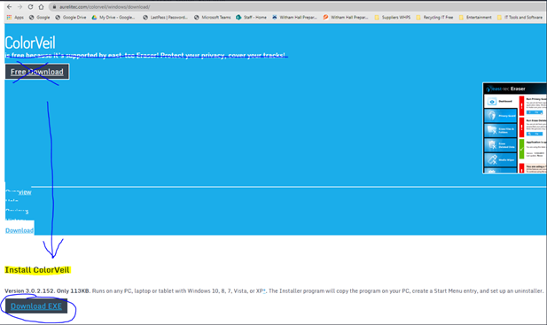
Task: Open the Apps bookmarks shortcut
Action: tap(15, 17)
